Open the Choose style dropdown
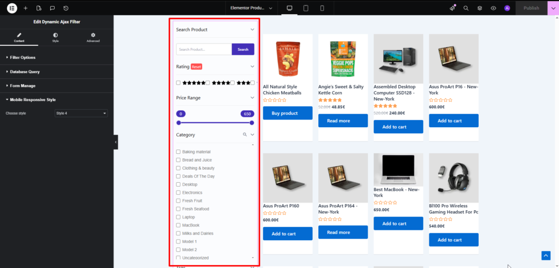 (x=81, y=114)
